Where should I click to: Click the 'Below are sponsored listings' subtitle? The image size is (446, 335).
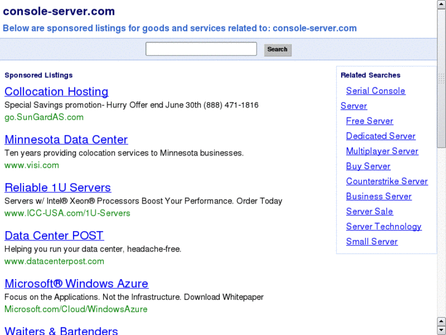180,28
